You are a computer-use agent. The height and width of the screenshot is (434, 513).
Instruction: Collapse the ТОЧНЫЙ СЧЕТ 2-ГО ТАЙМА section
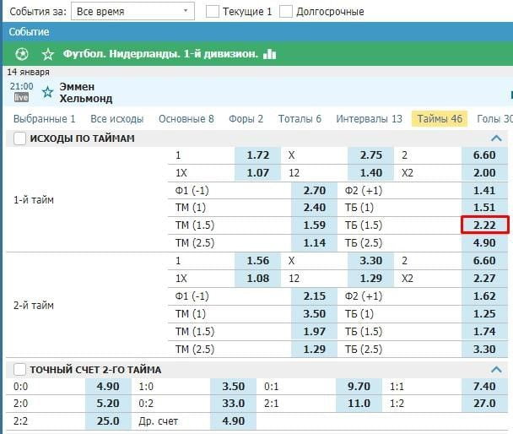coord(496,370)
